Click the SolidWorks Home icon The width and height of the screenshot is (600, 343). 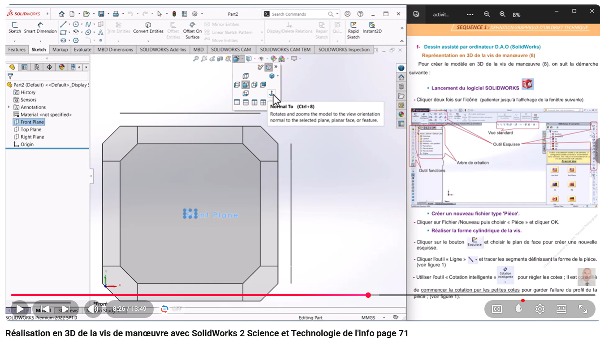click(61, 14)
